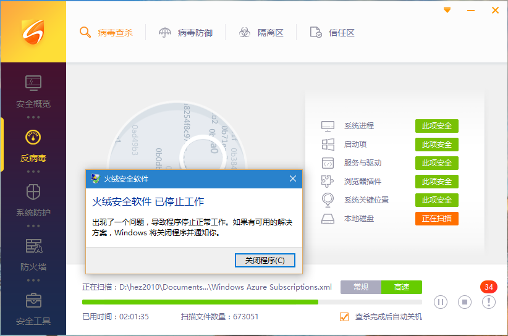This screenshot has width=508, height=336.
Task: Click the 系统关键位置 lightbulb icon
Action: [328, 200]
